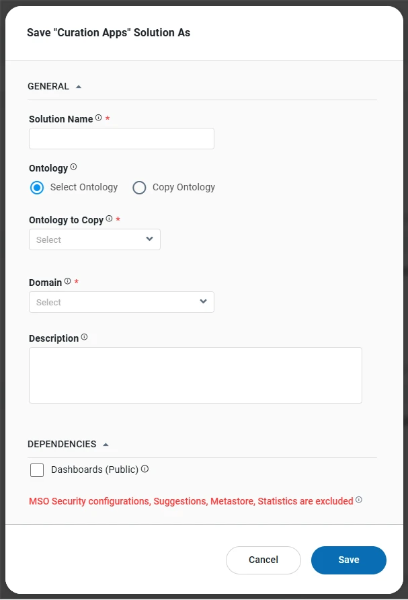Open the Ontology to Copy dropdown
This screenshot has width=408, height=600.
point(94,239)
